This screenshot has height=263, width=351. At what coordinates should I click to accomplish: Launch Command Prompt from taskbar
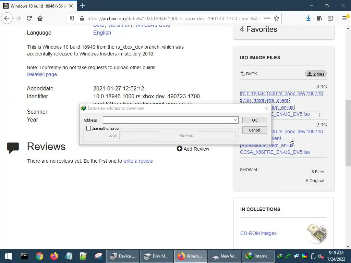click(x=24, y=256)
